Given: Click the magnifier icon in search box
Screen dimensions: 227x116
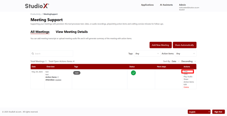Looking at the screenshot, I should [x=33, y=54].
